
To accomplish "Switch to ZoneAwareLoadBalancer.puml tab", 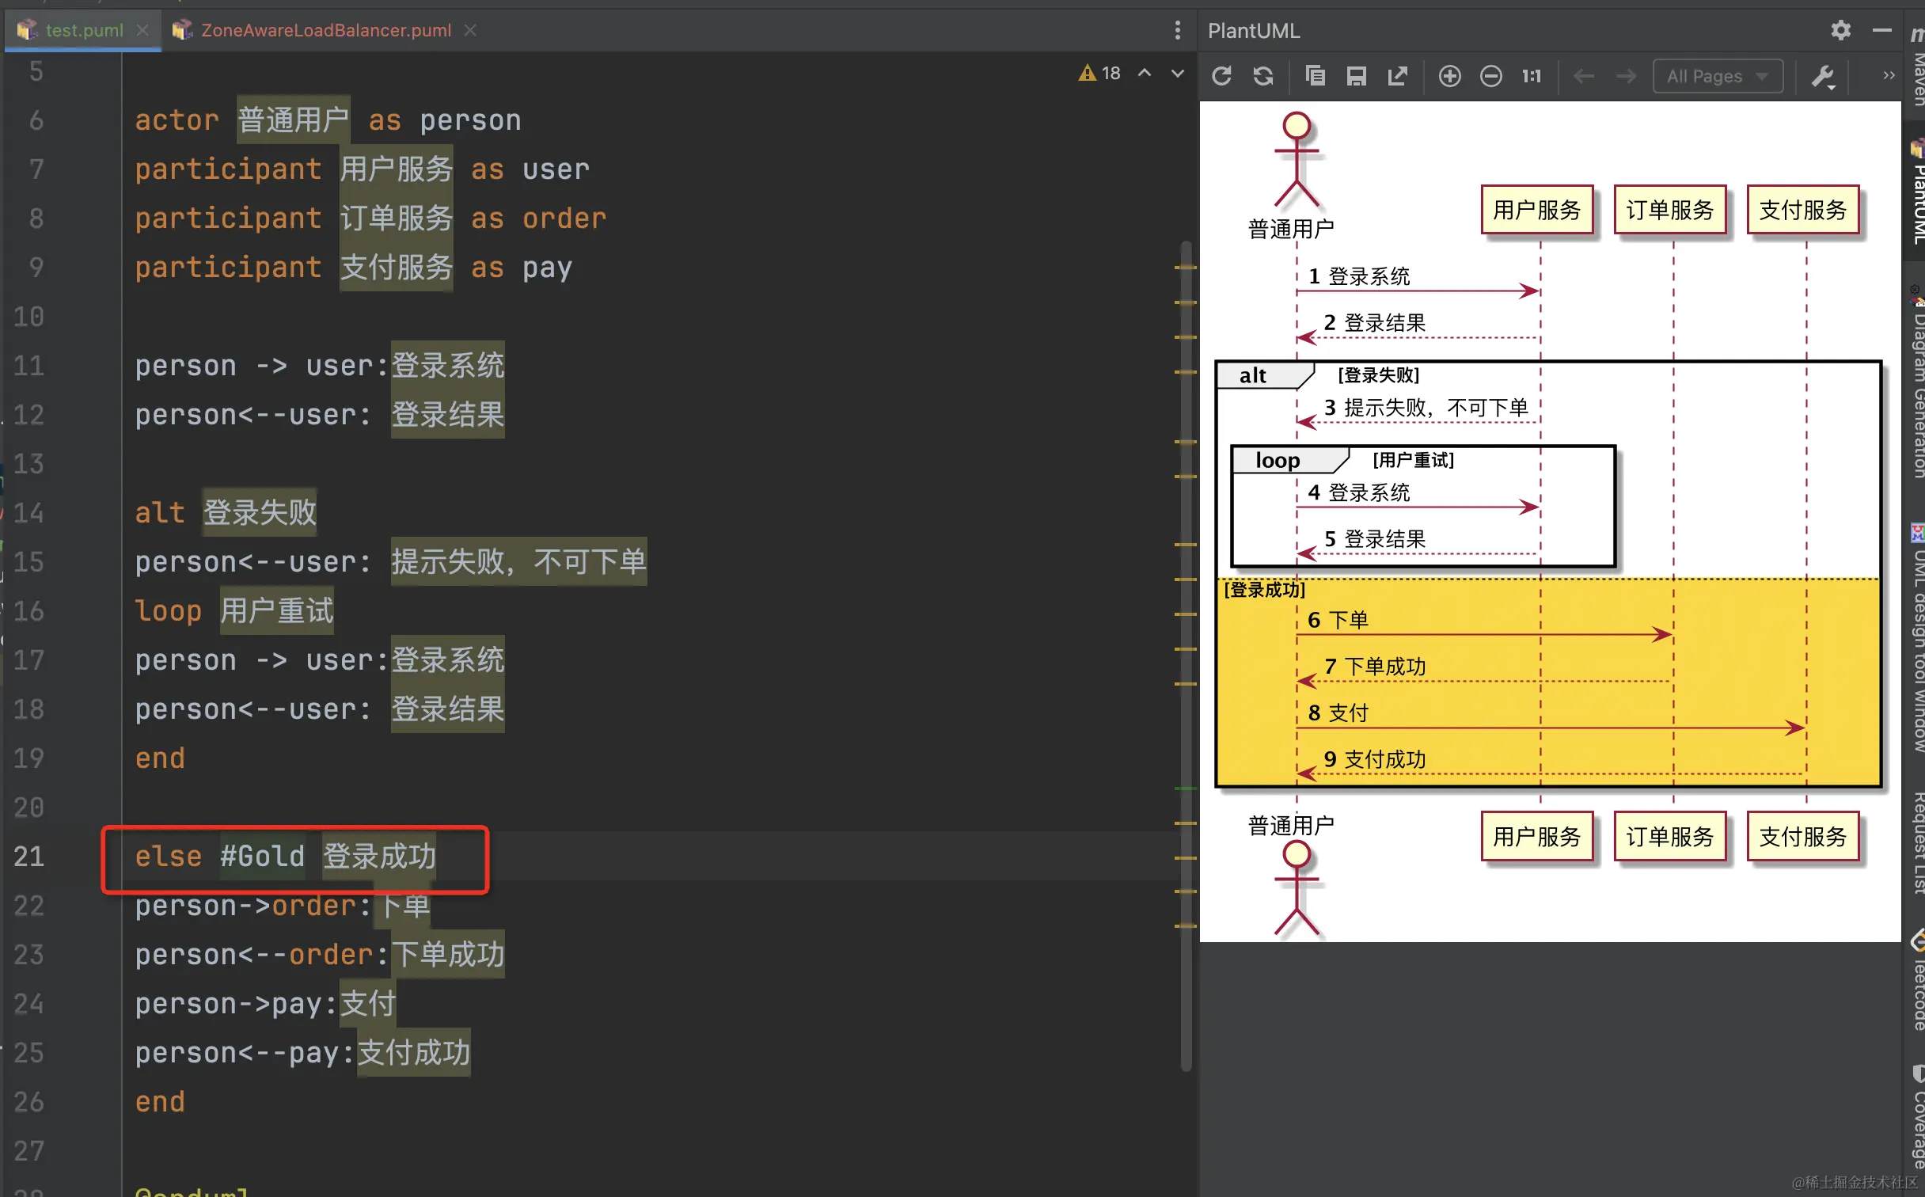I will coord(325,30).
